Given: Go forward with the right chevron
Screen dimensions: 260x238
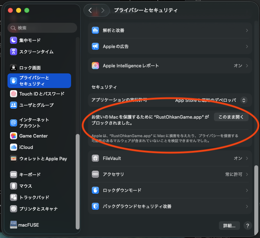Looking at the screenshot, I should [103, 10].
